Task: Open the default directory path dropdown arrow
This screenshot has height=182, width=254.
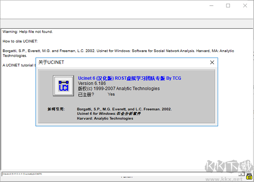Action: click(241, 174)
